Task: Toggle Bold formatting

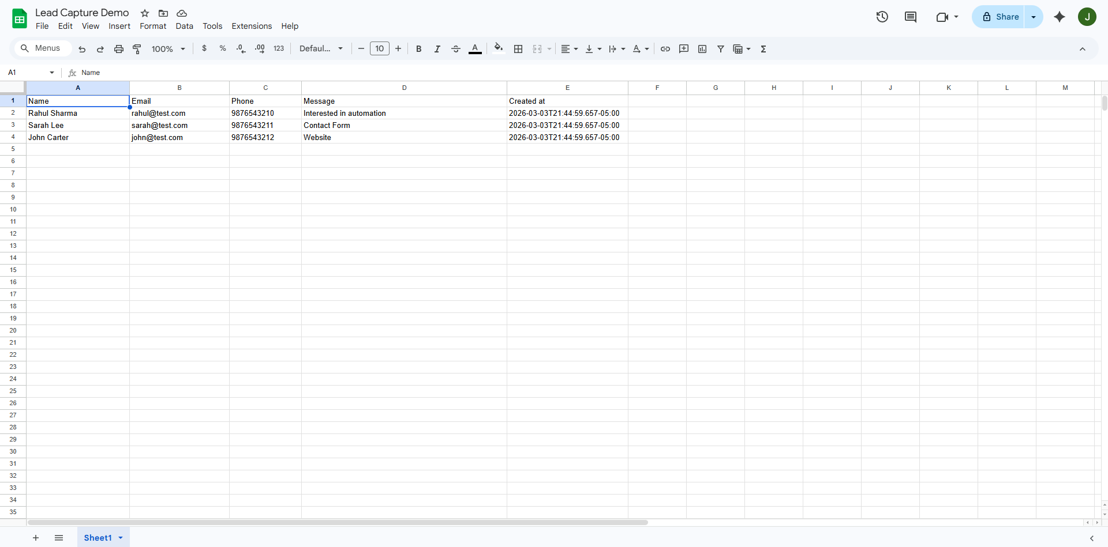Action: click(419, 49)
